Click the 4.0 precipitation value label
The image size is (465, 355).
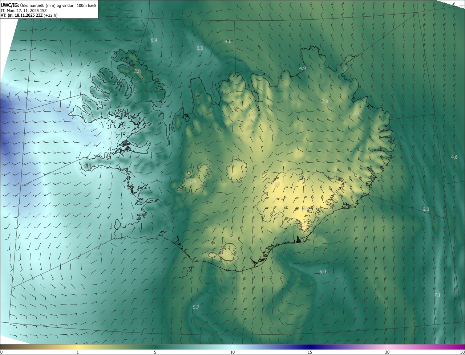(x=228, y=42)
